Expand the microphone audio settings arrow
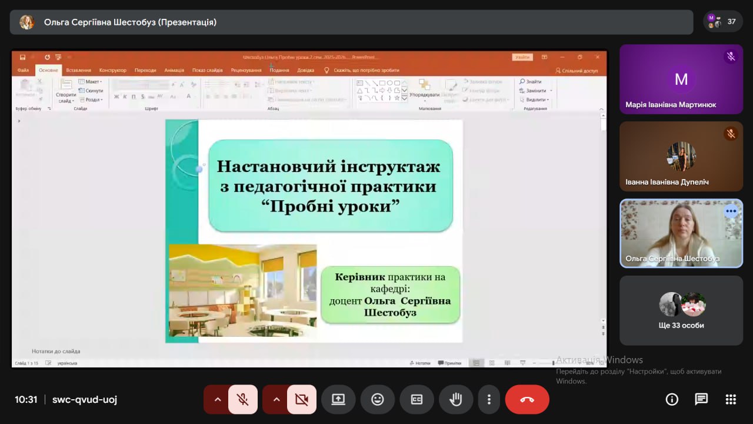This screenshot has width=753, height=424. [218, 399]
